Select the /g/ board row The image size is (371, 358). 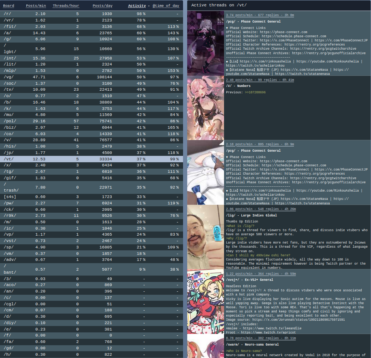click(91, 39)
